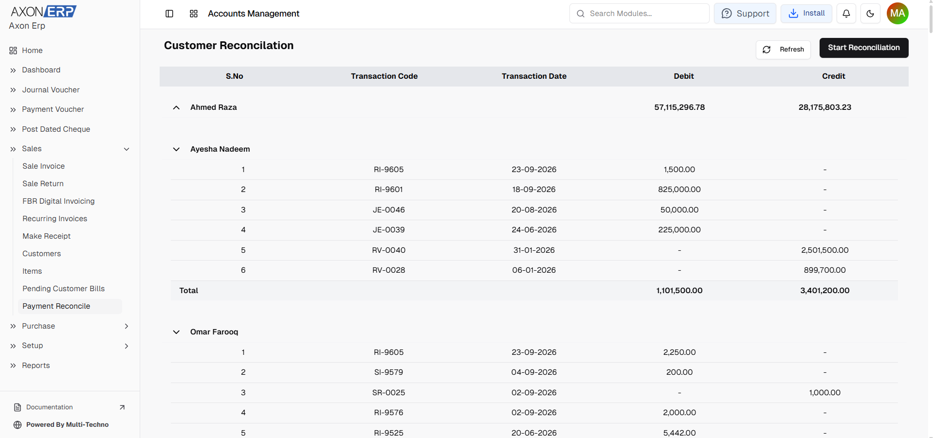Viewport: 933px width, 438px height.
Task: Open notifications bell icon
Action: click(846, 14)
